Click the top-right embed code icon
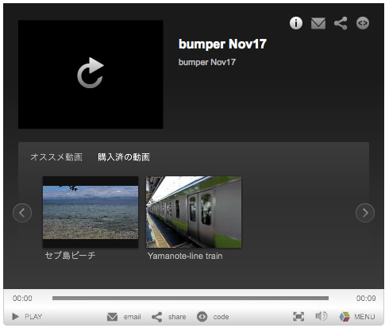Screen dimensions: 385x328 click(x=363, y=23)
